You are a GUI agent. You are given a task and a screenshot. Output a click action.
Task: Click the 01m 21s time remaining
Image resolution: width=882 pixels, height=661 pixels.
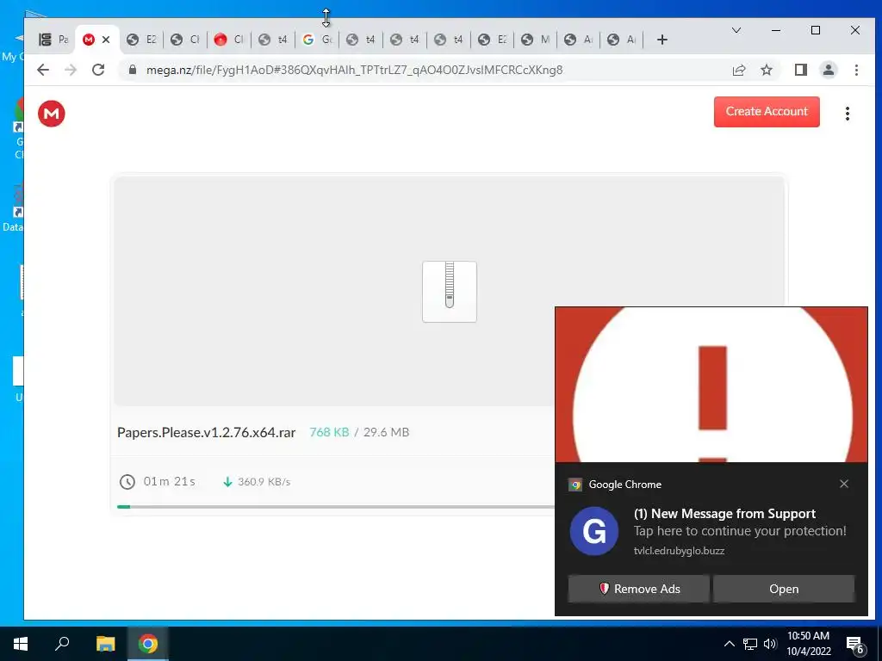tap(170, 482)
